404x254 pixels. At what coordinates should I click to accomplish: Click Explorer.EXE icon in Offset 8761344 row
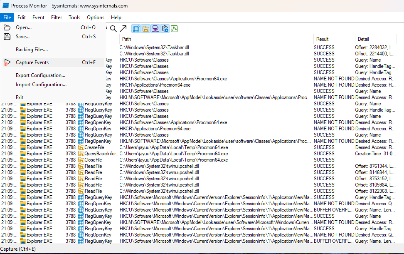coord(23,166)
